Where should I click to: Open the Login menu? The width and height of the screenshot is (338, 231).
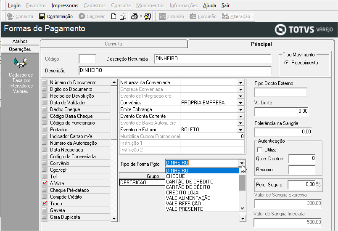pyautogui.click(x=14, y=5)
